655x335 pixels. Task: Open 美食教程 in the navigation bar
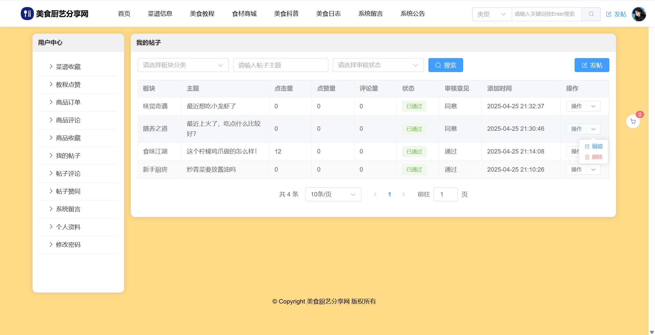pyautogui.click(x=202, y=14)
